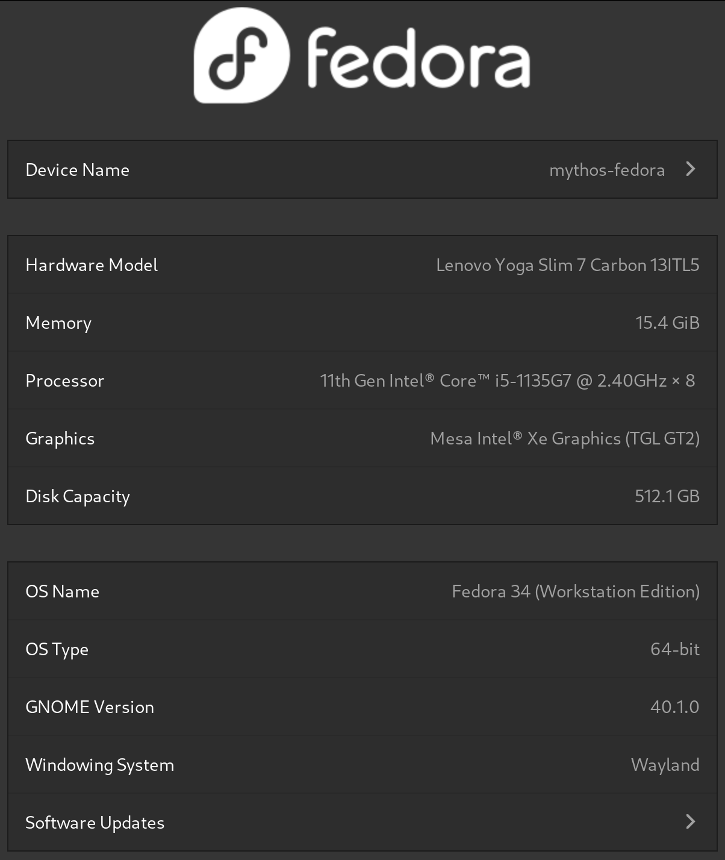This screenshot has height=860, width=725.
Task: Select the Hardware Model row
Action: [361, 264]
